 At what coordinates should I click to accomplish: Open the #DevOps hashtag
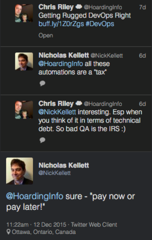click(x=100, y=24)
